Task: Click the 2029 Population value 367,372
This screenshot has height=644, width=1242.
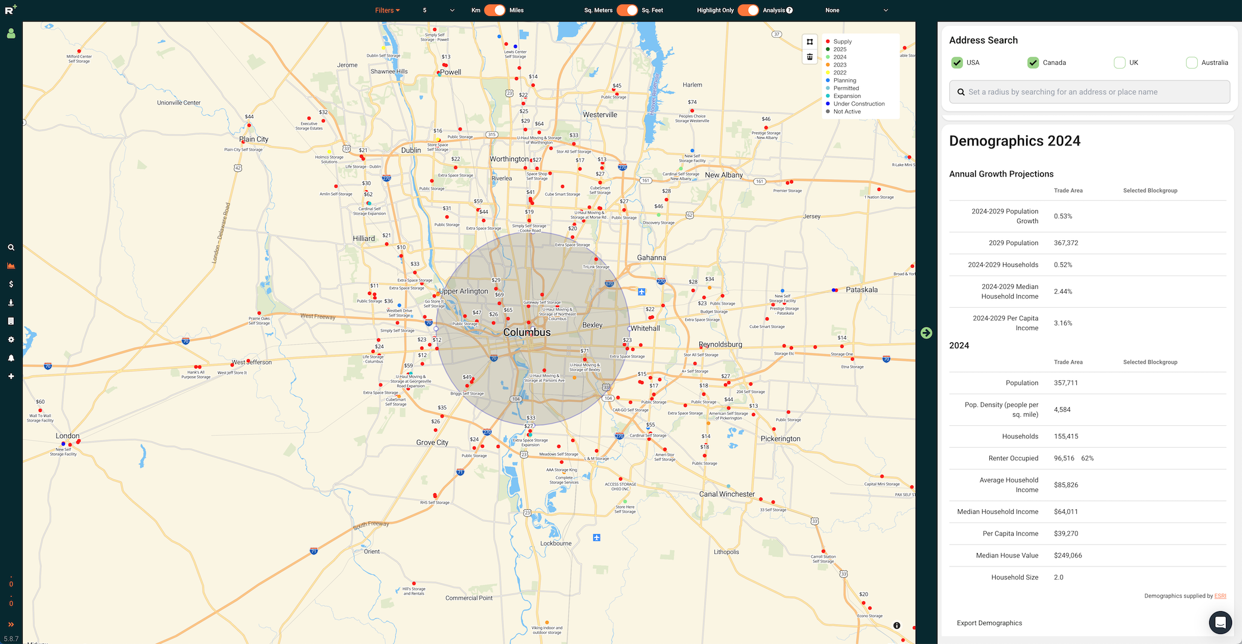Action: click(x=1066, y=243)
